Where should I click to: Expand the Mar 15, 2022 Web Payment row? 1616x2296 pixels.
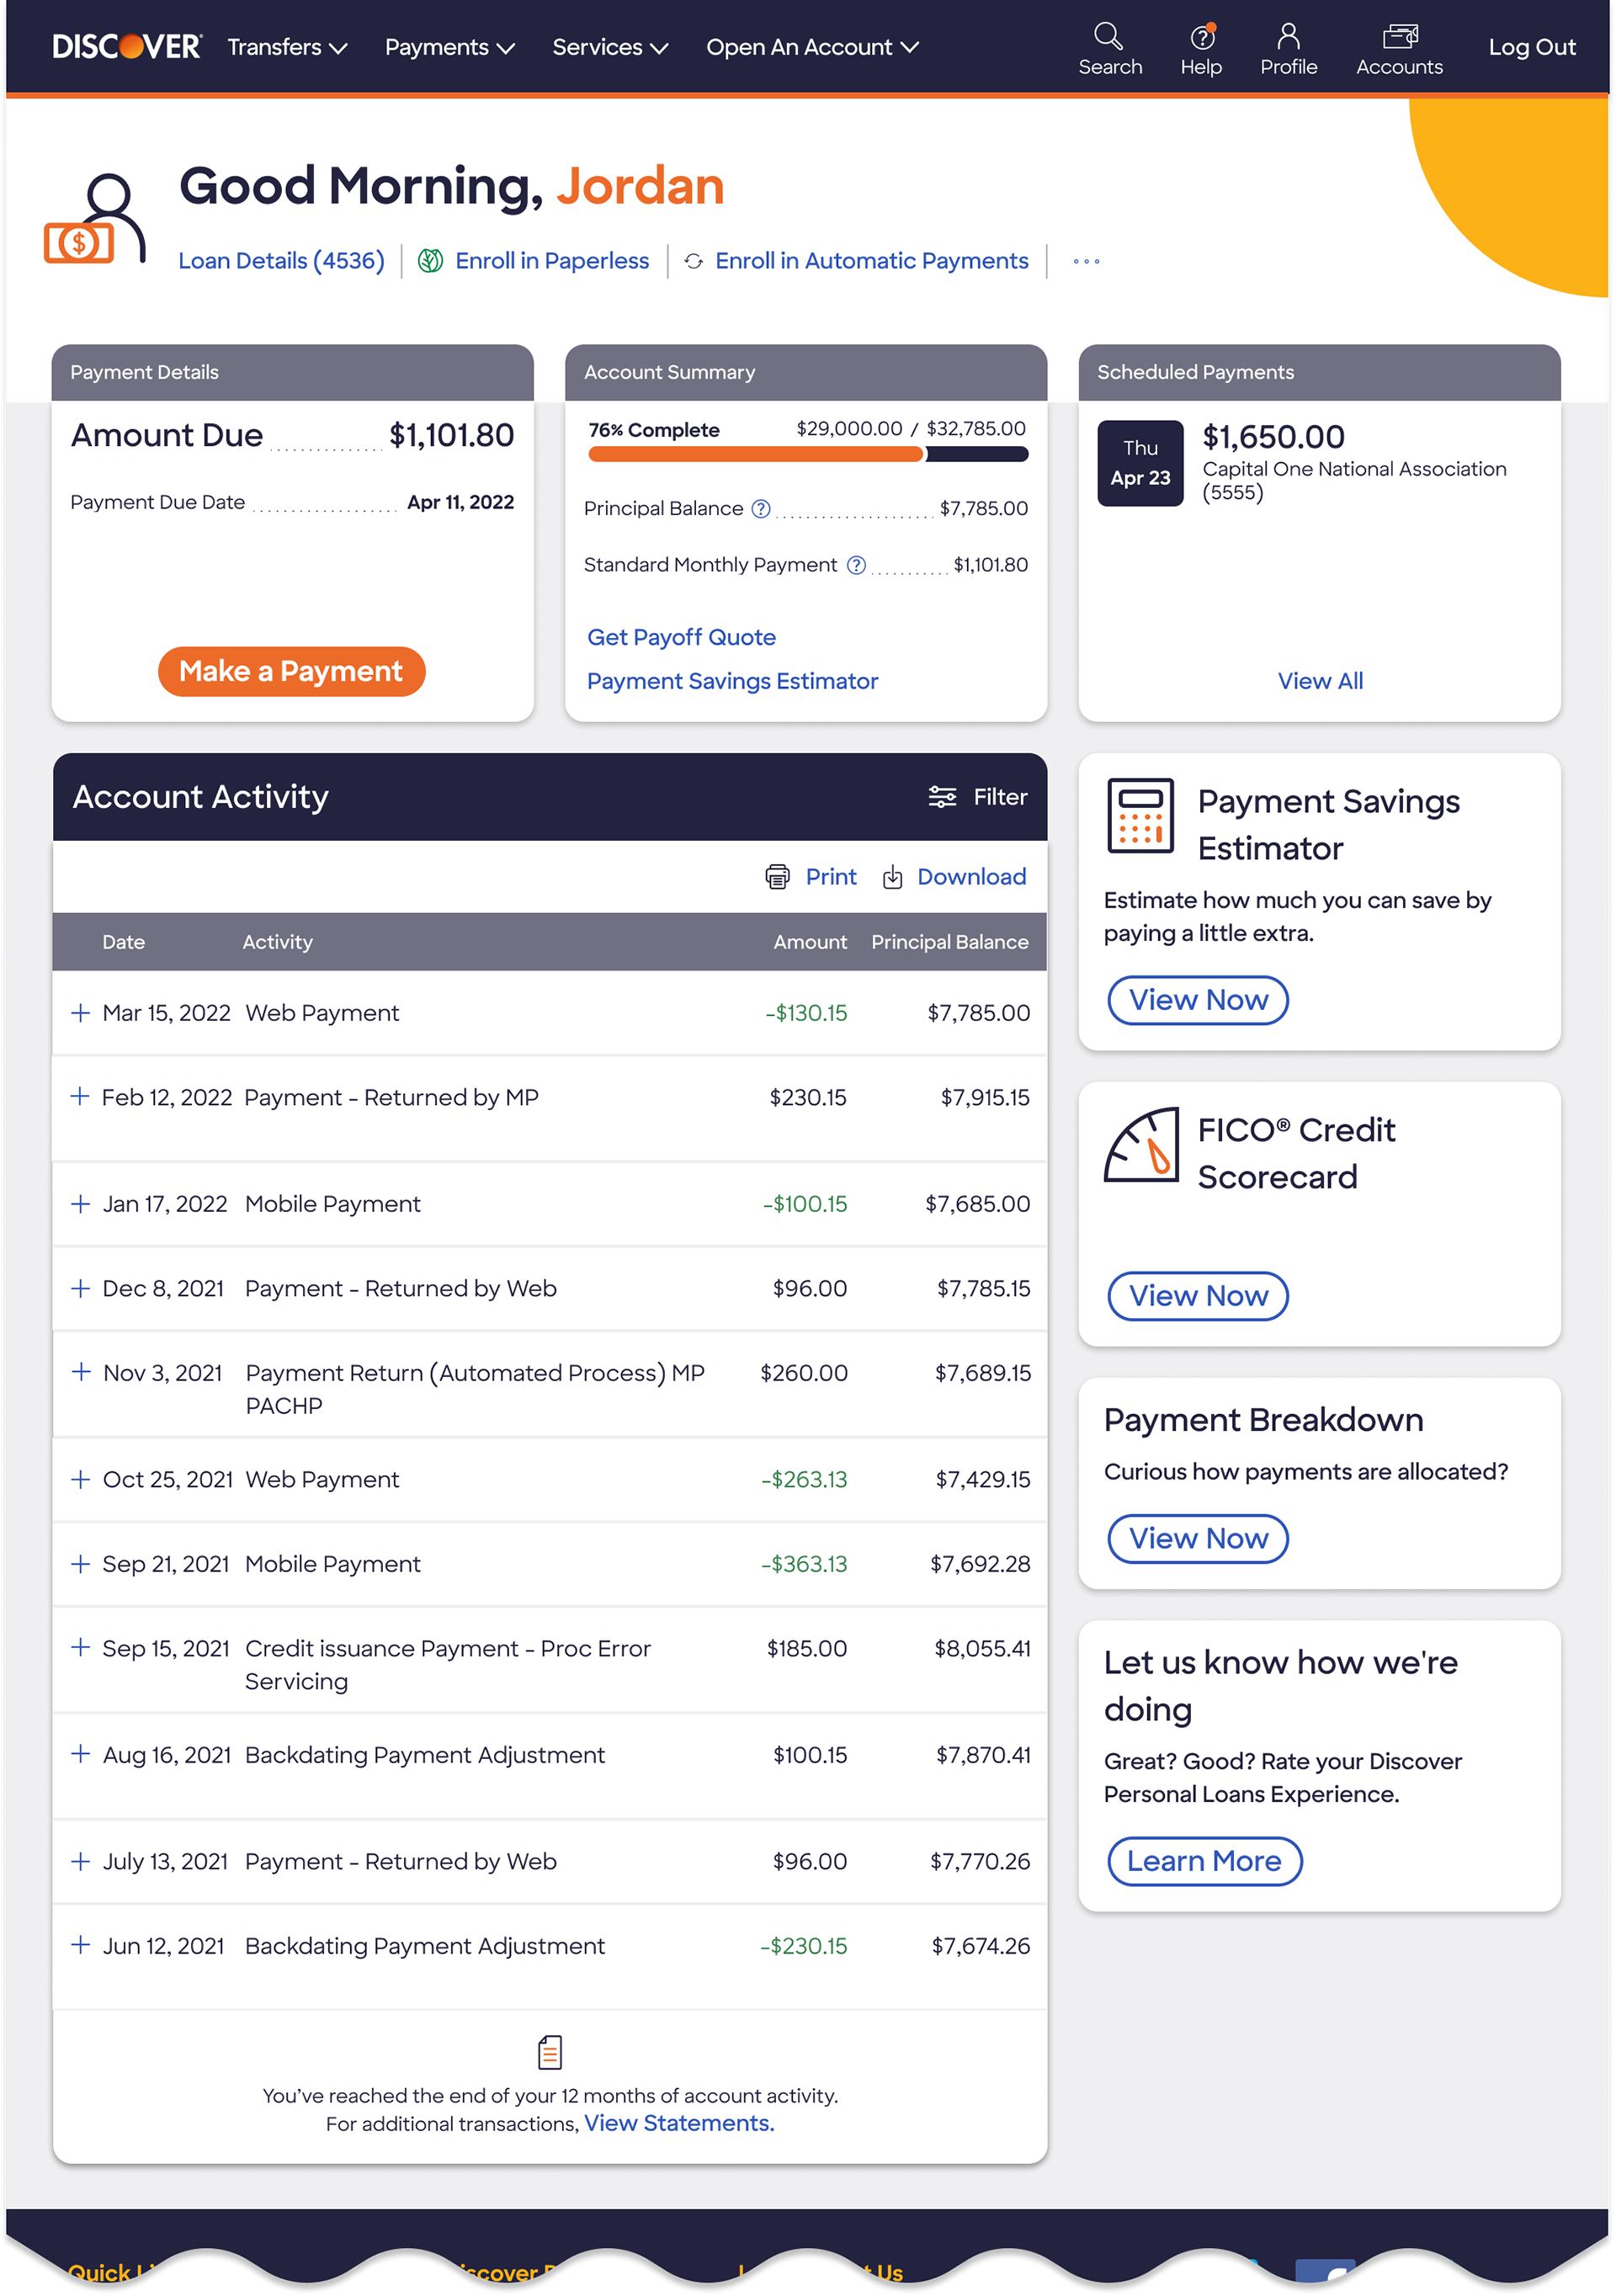tap(81, 1013)
